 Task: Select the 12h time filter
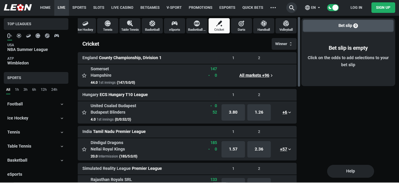click(44, 90)
